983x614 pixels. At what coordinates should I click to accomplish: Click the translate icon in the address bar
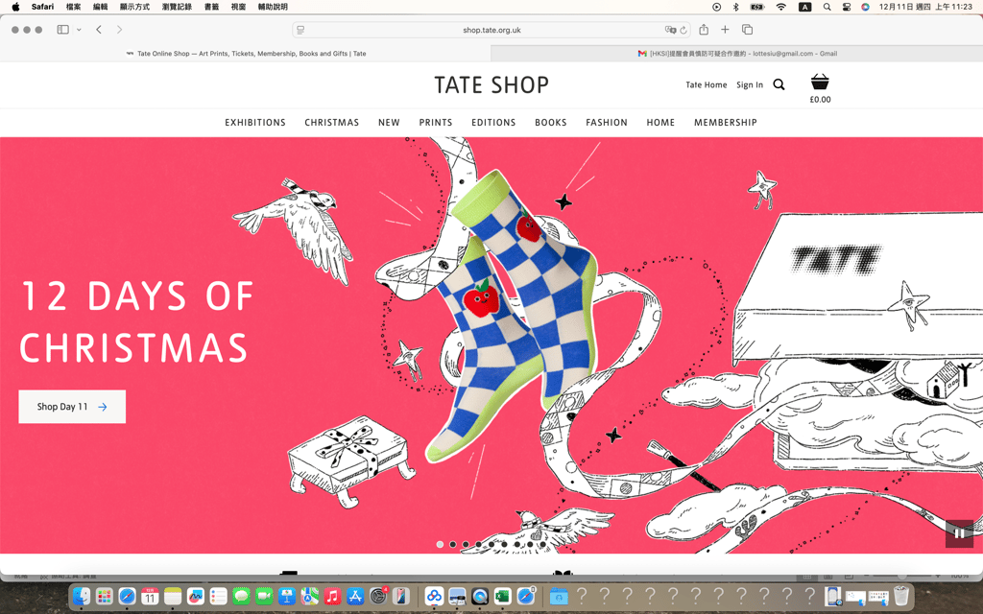(670, 30)
